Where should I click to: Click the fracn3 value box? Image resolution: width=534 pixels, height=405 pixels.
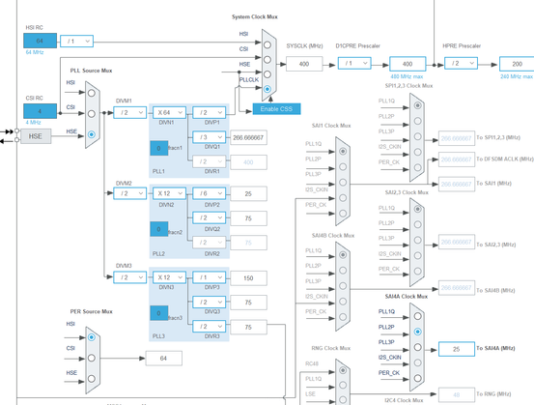pyautogui.click(x=159, y=313)
